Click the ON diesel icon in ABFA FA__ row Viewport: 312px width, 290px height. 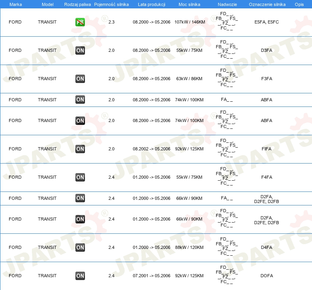point(80,100)
